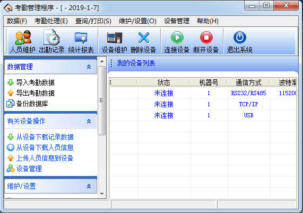Click 未连接 status in TCP/IP row

click(x=163, y=104)
